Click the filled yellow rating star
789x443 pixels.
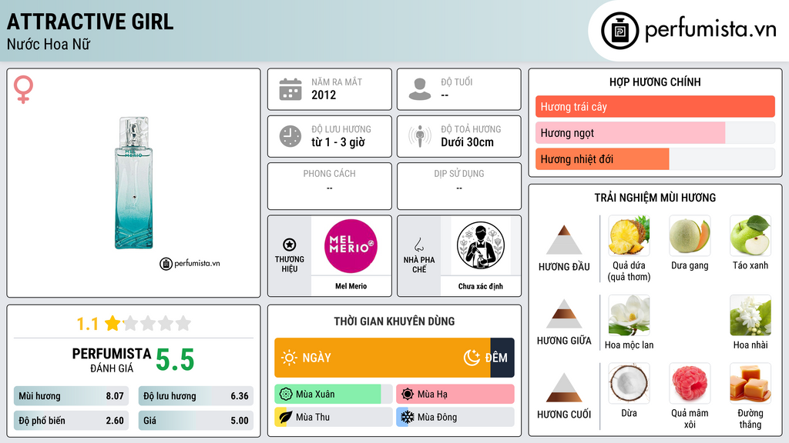coord(112,323)
